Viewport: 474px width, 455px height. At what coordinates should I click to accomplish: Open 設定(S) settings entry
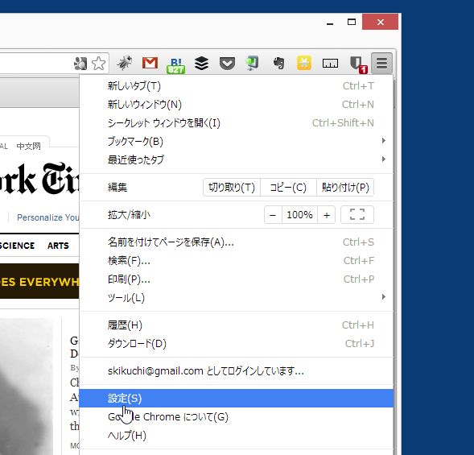point(237,399)
